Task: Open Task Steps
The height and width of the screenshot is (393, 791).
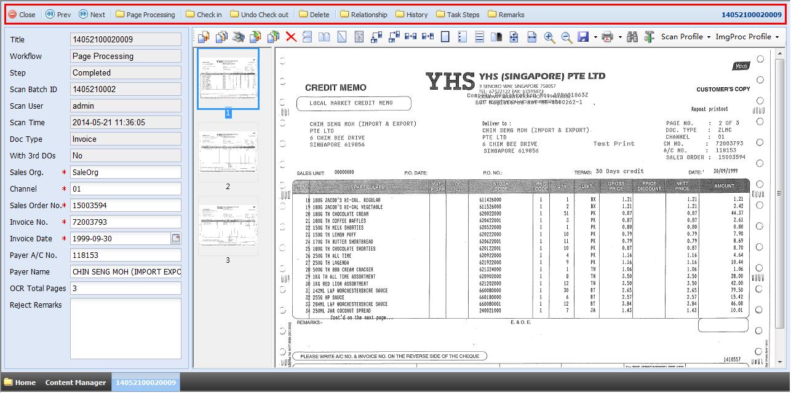Action: tap(458, 14)
